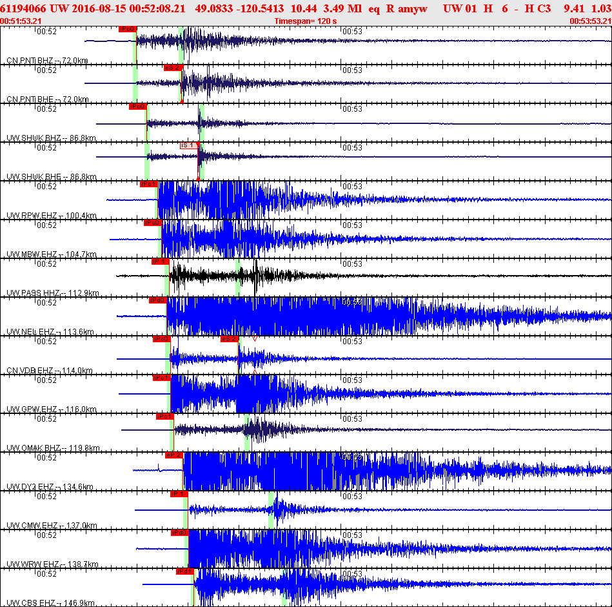Click the UW.GPW EHZ 116.0km channel label

(52, 409)
